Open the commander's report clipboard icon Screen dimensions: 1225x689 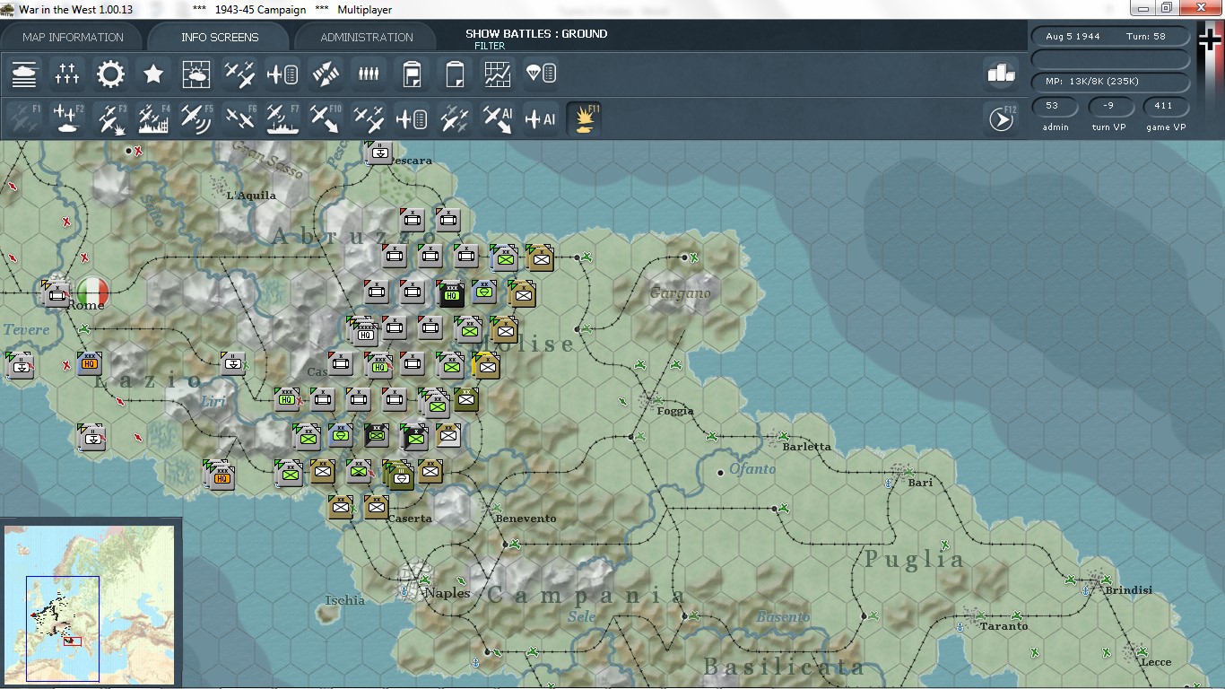click(412, 74)
